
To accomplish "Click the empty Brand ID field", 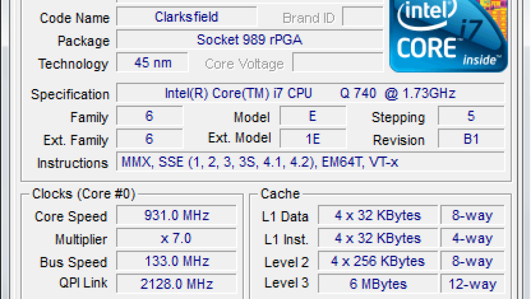I will tap(363, 17).
